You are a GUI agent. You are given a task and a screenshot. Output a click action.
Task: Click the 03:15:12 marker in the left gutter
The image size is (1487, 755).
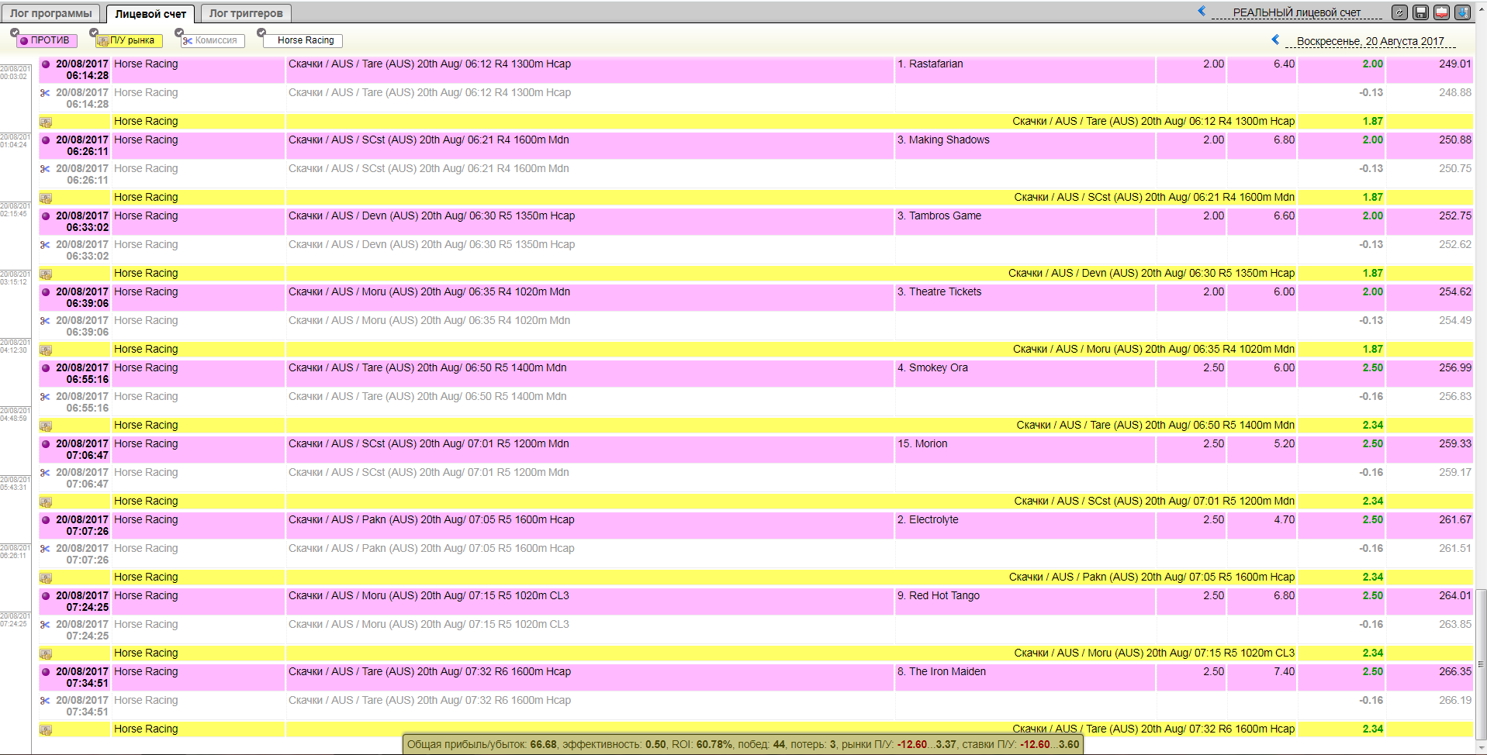[15, 278]
